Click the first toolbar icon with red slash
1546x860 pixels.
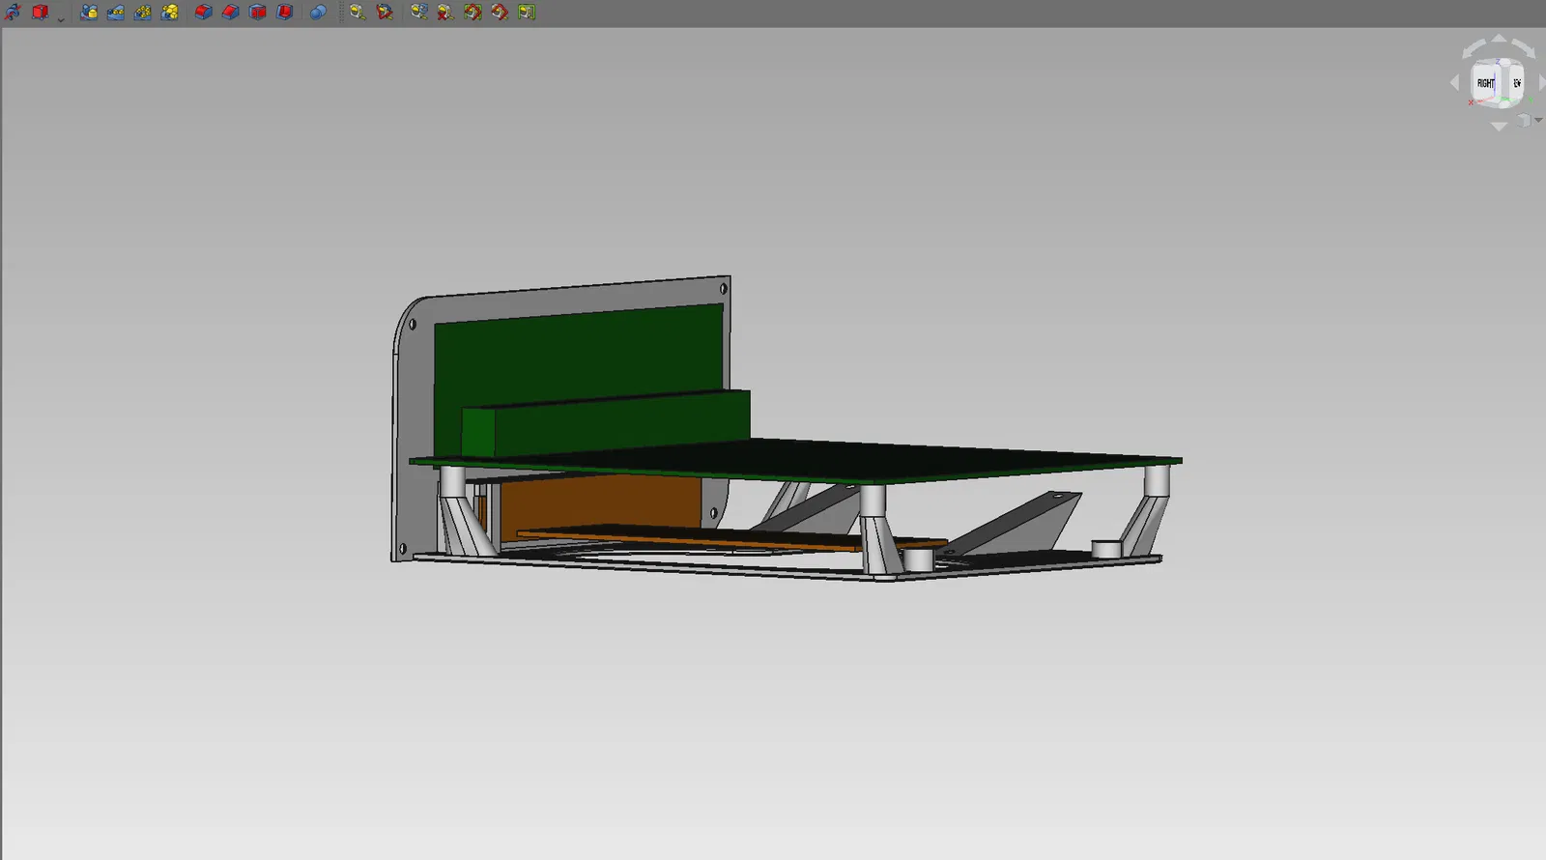(13, 13)
